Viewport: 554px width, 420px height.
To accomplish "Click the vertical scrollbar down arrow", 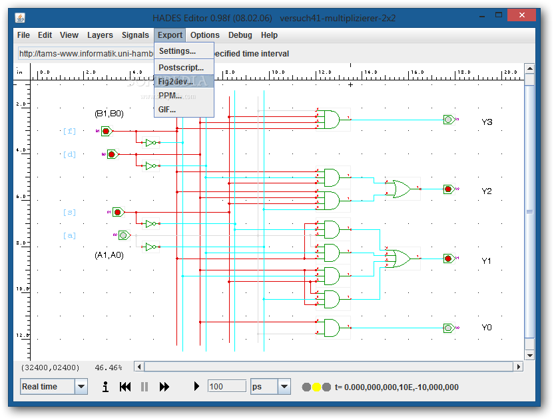I will click(x=529, y=356).
